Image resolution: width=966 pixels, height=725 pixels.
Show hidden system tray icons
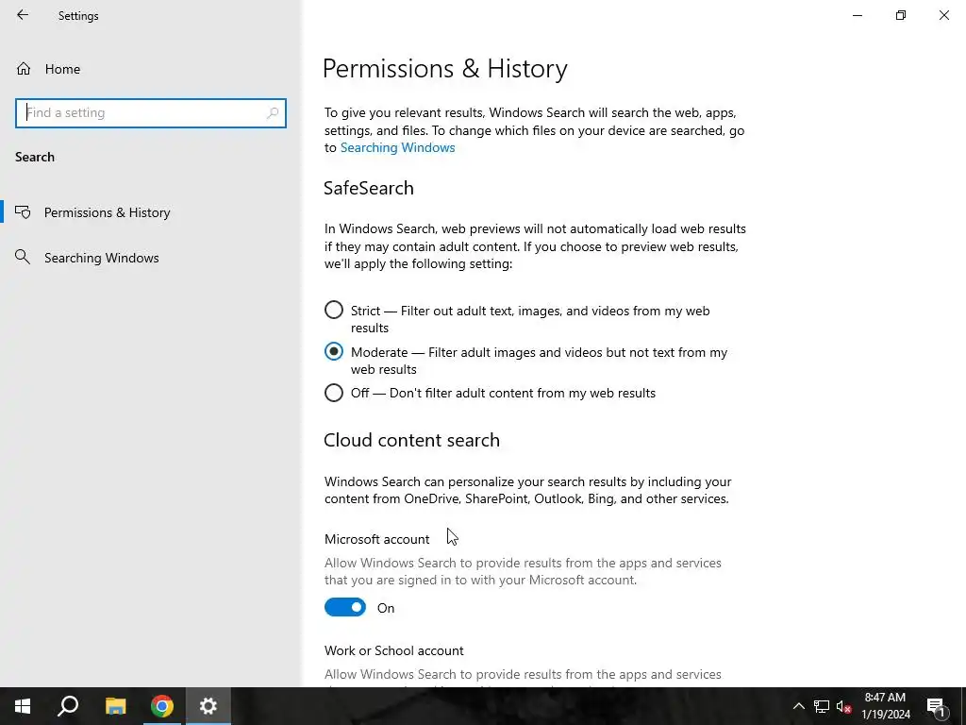coord(798,706)
